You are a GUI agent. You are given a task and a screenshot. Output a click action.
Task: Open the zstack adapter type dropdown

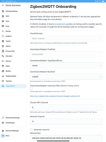66,66
